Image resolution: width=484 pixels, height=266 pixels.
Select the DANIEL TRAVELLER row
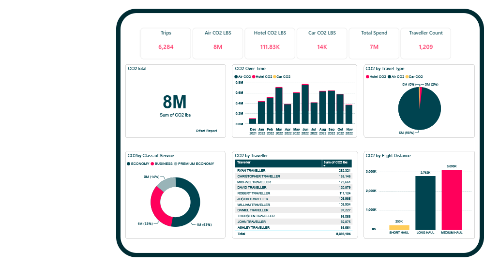(x=293, y=210)
